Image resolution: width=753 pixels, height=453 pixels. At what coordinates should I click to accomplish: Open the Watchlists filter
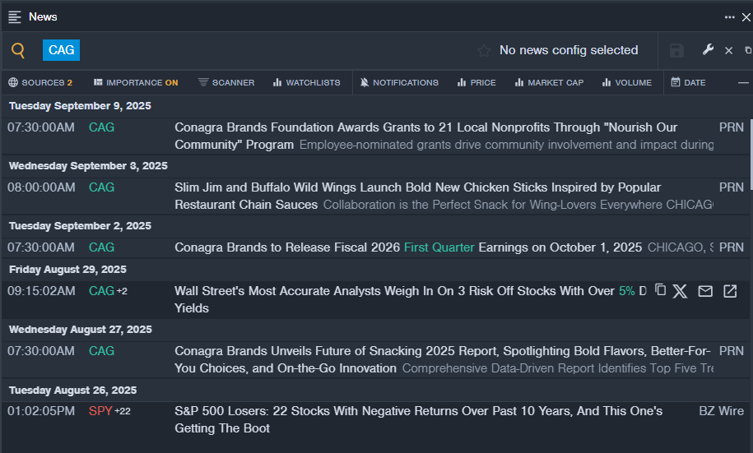[306, 82]
